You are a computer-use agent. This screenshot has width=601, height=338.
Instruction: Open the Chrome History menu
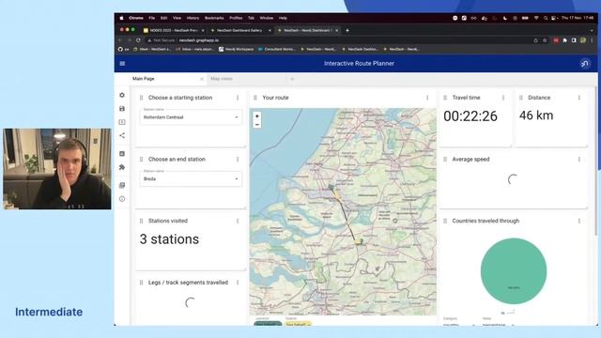point(193,18)
